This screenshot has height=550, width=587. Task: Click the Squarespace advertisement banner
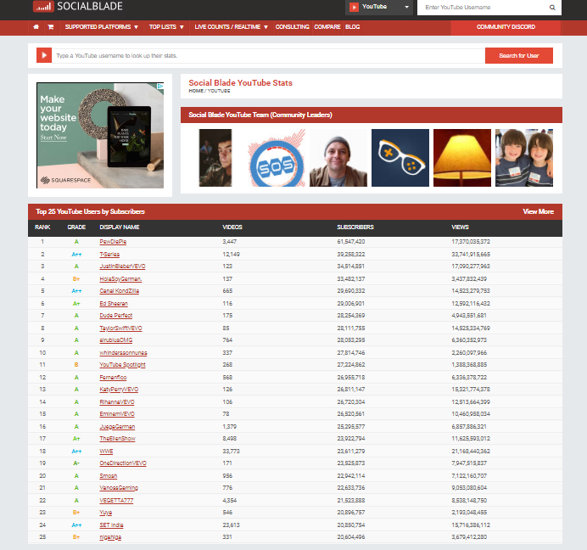[100, 135]
